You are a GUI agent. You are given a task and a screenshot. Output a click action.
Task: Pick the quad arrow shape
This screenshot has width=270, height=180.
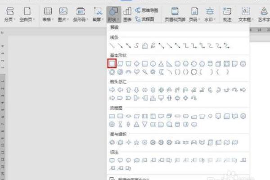click(161, 90)
